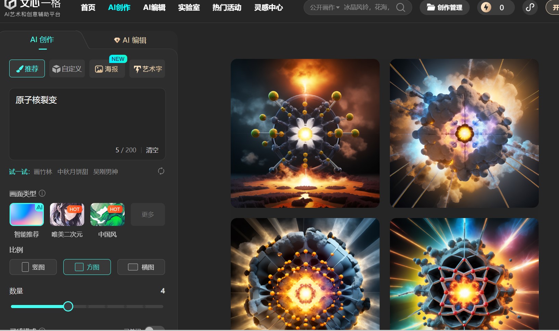
Task: Open AI编辑 in top navigation
Action: [x=154, y=7]
